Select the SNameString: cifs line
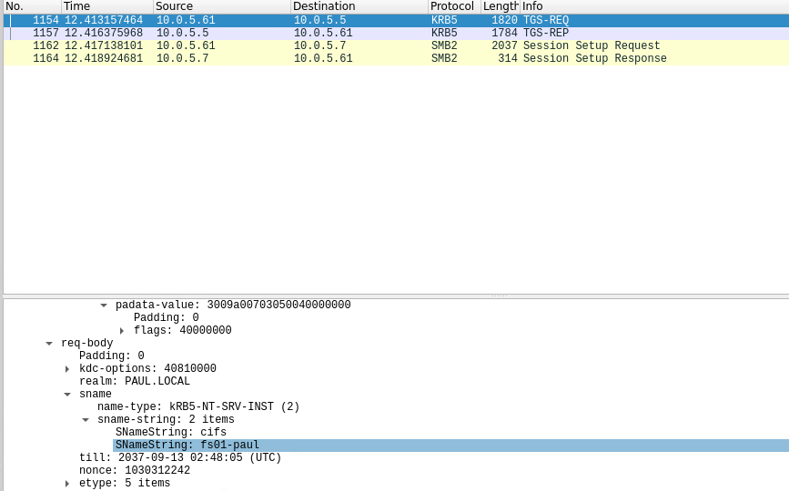This screenshot has height=491, width=789. click(170, 432)
